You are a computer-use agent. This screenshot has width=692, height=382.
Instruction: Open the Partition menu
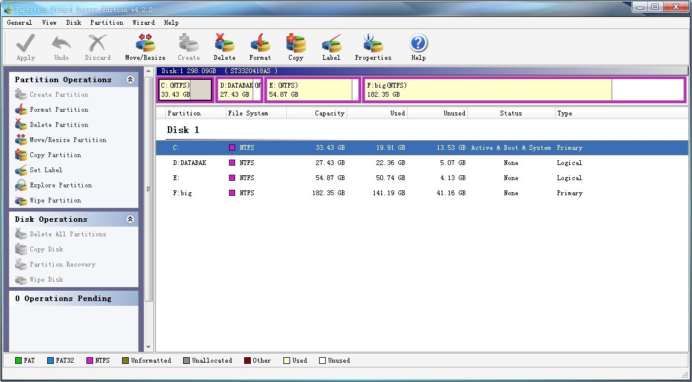[x=107, y=22]
